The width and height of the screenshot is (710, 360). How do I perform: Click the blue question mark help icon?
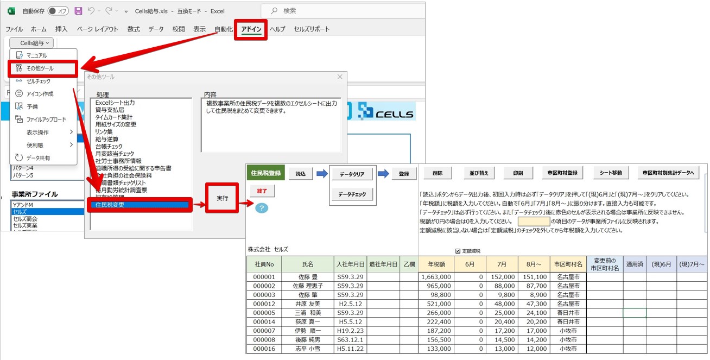point(262,207)
